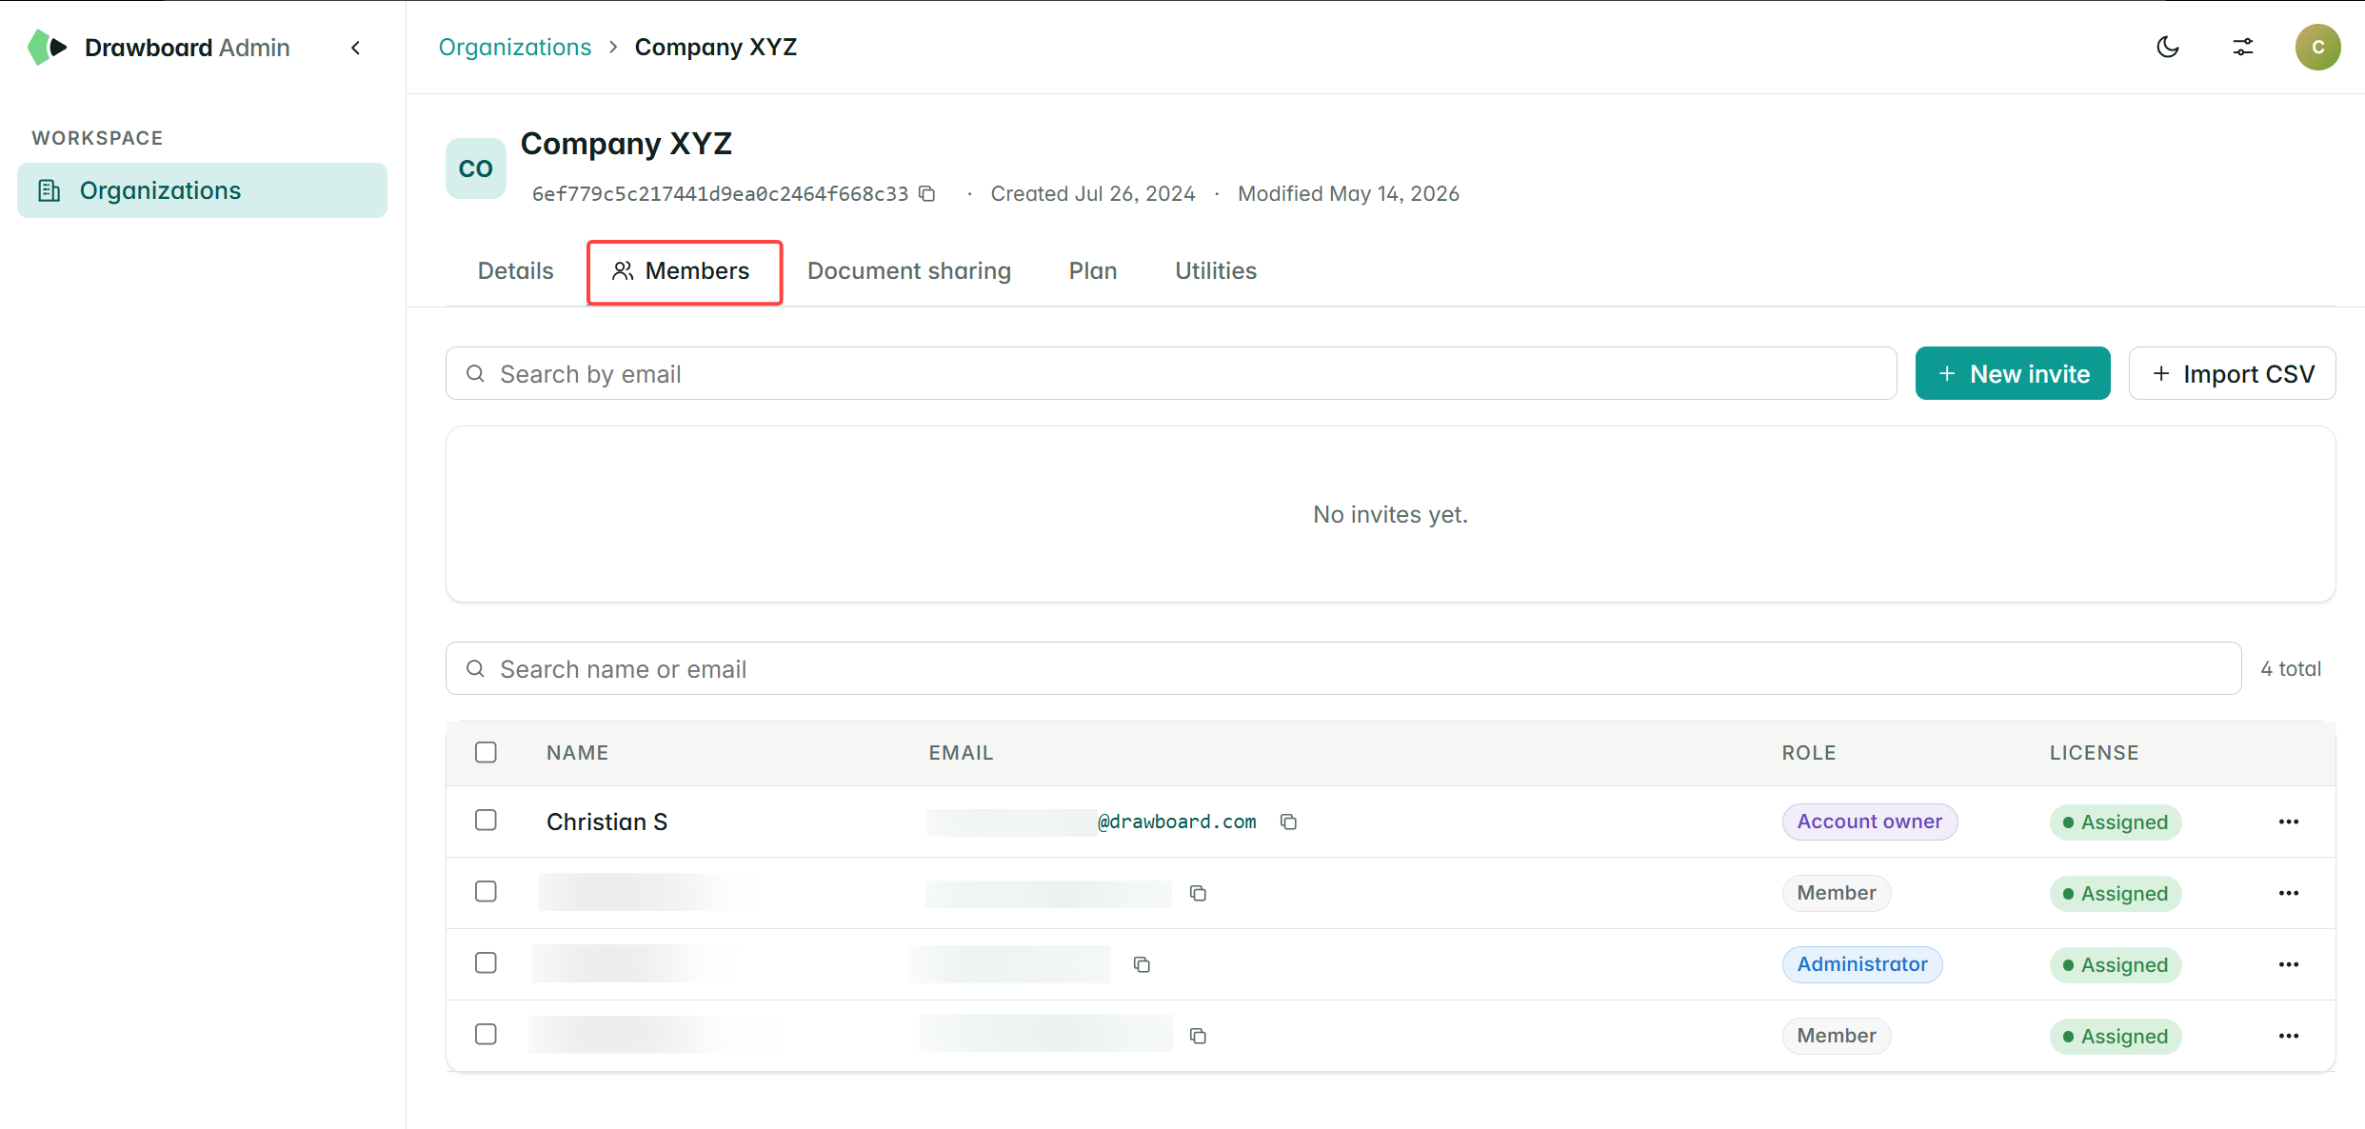Copy Christian S email address
2365x1129 pixels.
pos(1288,822)
